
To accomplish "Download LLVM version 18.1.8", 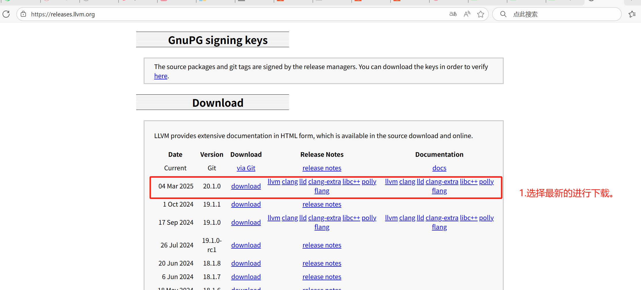I will tap(246, 263).
